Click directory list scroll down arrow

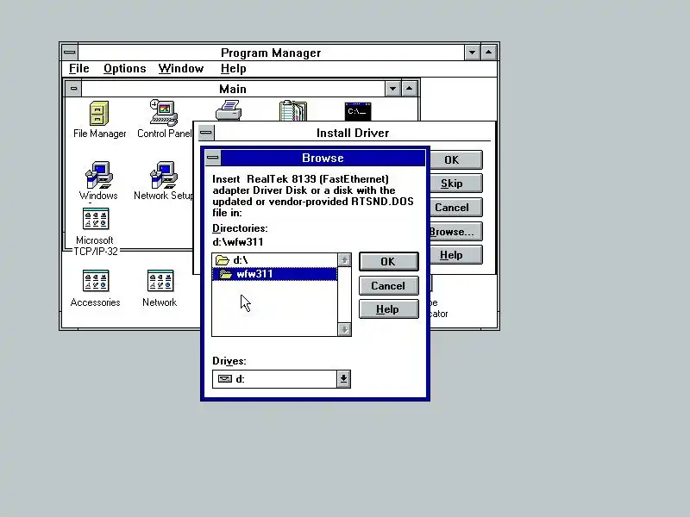point(344,329)
